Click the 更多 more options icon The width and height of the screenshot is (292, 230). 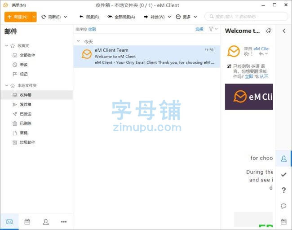pos(178,17)
